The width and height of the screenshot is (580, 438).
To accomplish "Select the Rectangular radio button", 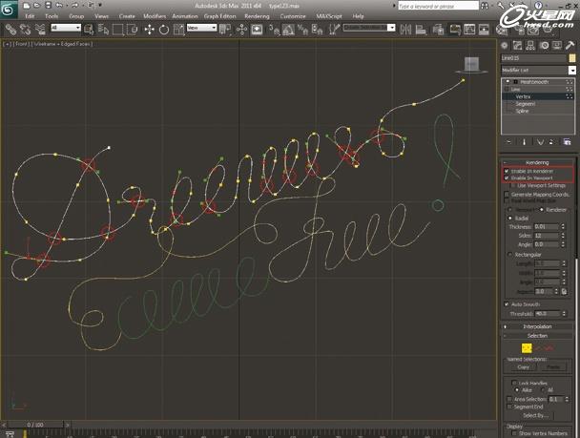I will coord(510,255).
